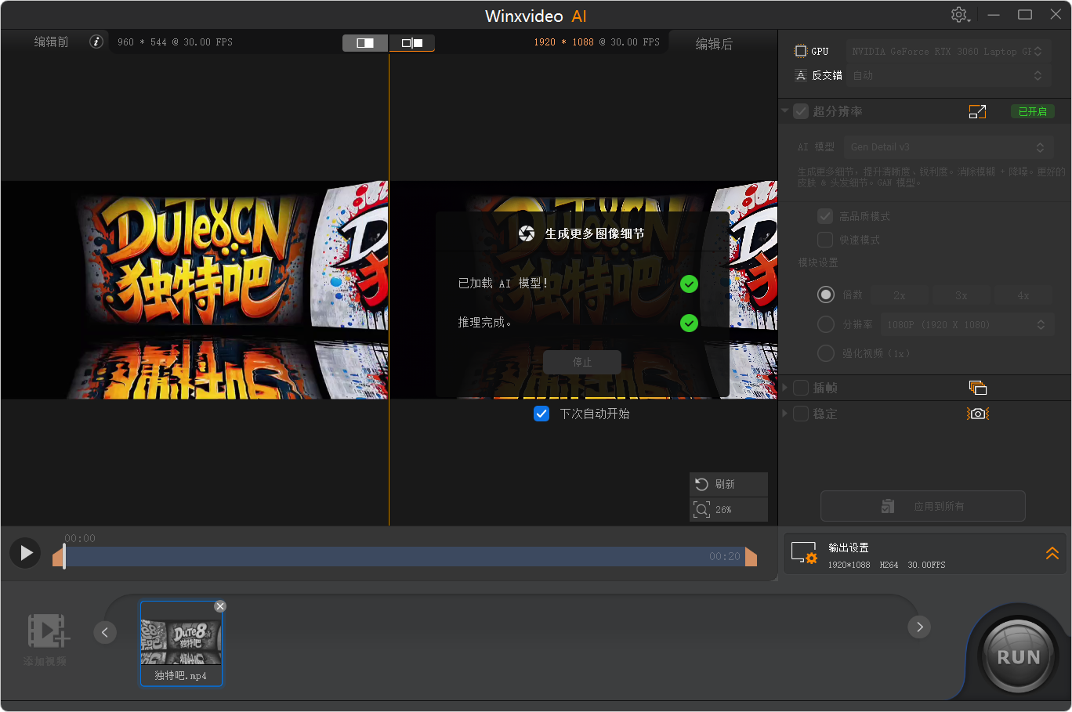
Task: Click the 编辑后 label
Action: (x=714, y=44)
